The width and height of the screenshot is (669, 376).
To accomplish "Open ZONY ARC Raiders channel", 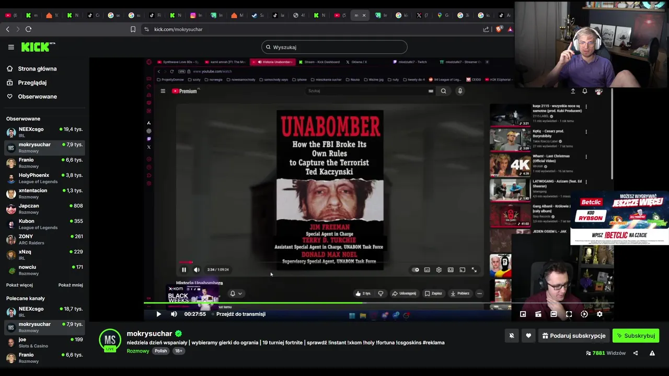I will pyautogui.click(x=44, y=239).
